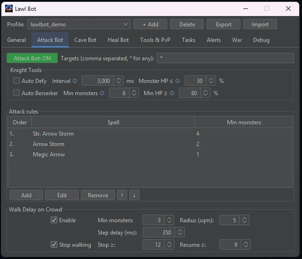Click the Delete profile button

[187, 24]
